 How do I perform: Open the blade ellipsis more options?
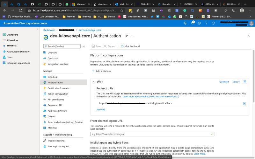(x=132, y=36)
